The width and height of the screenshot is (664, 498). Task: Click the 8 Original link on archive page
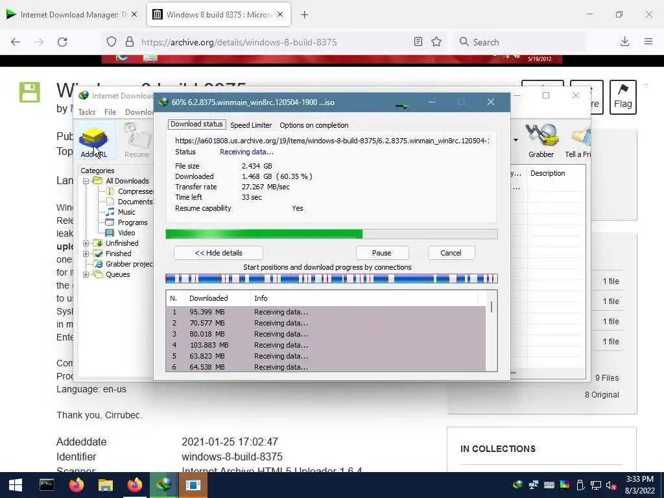[x=602, y=395]
